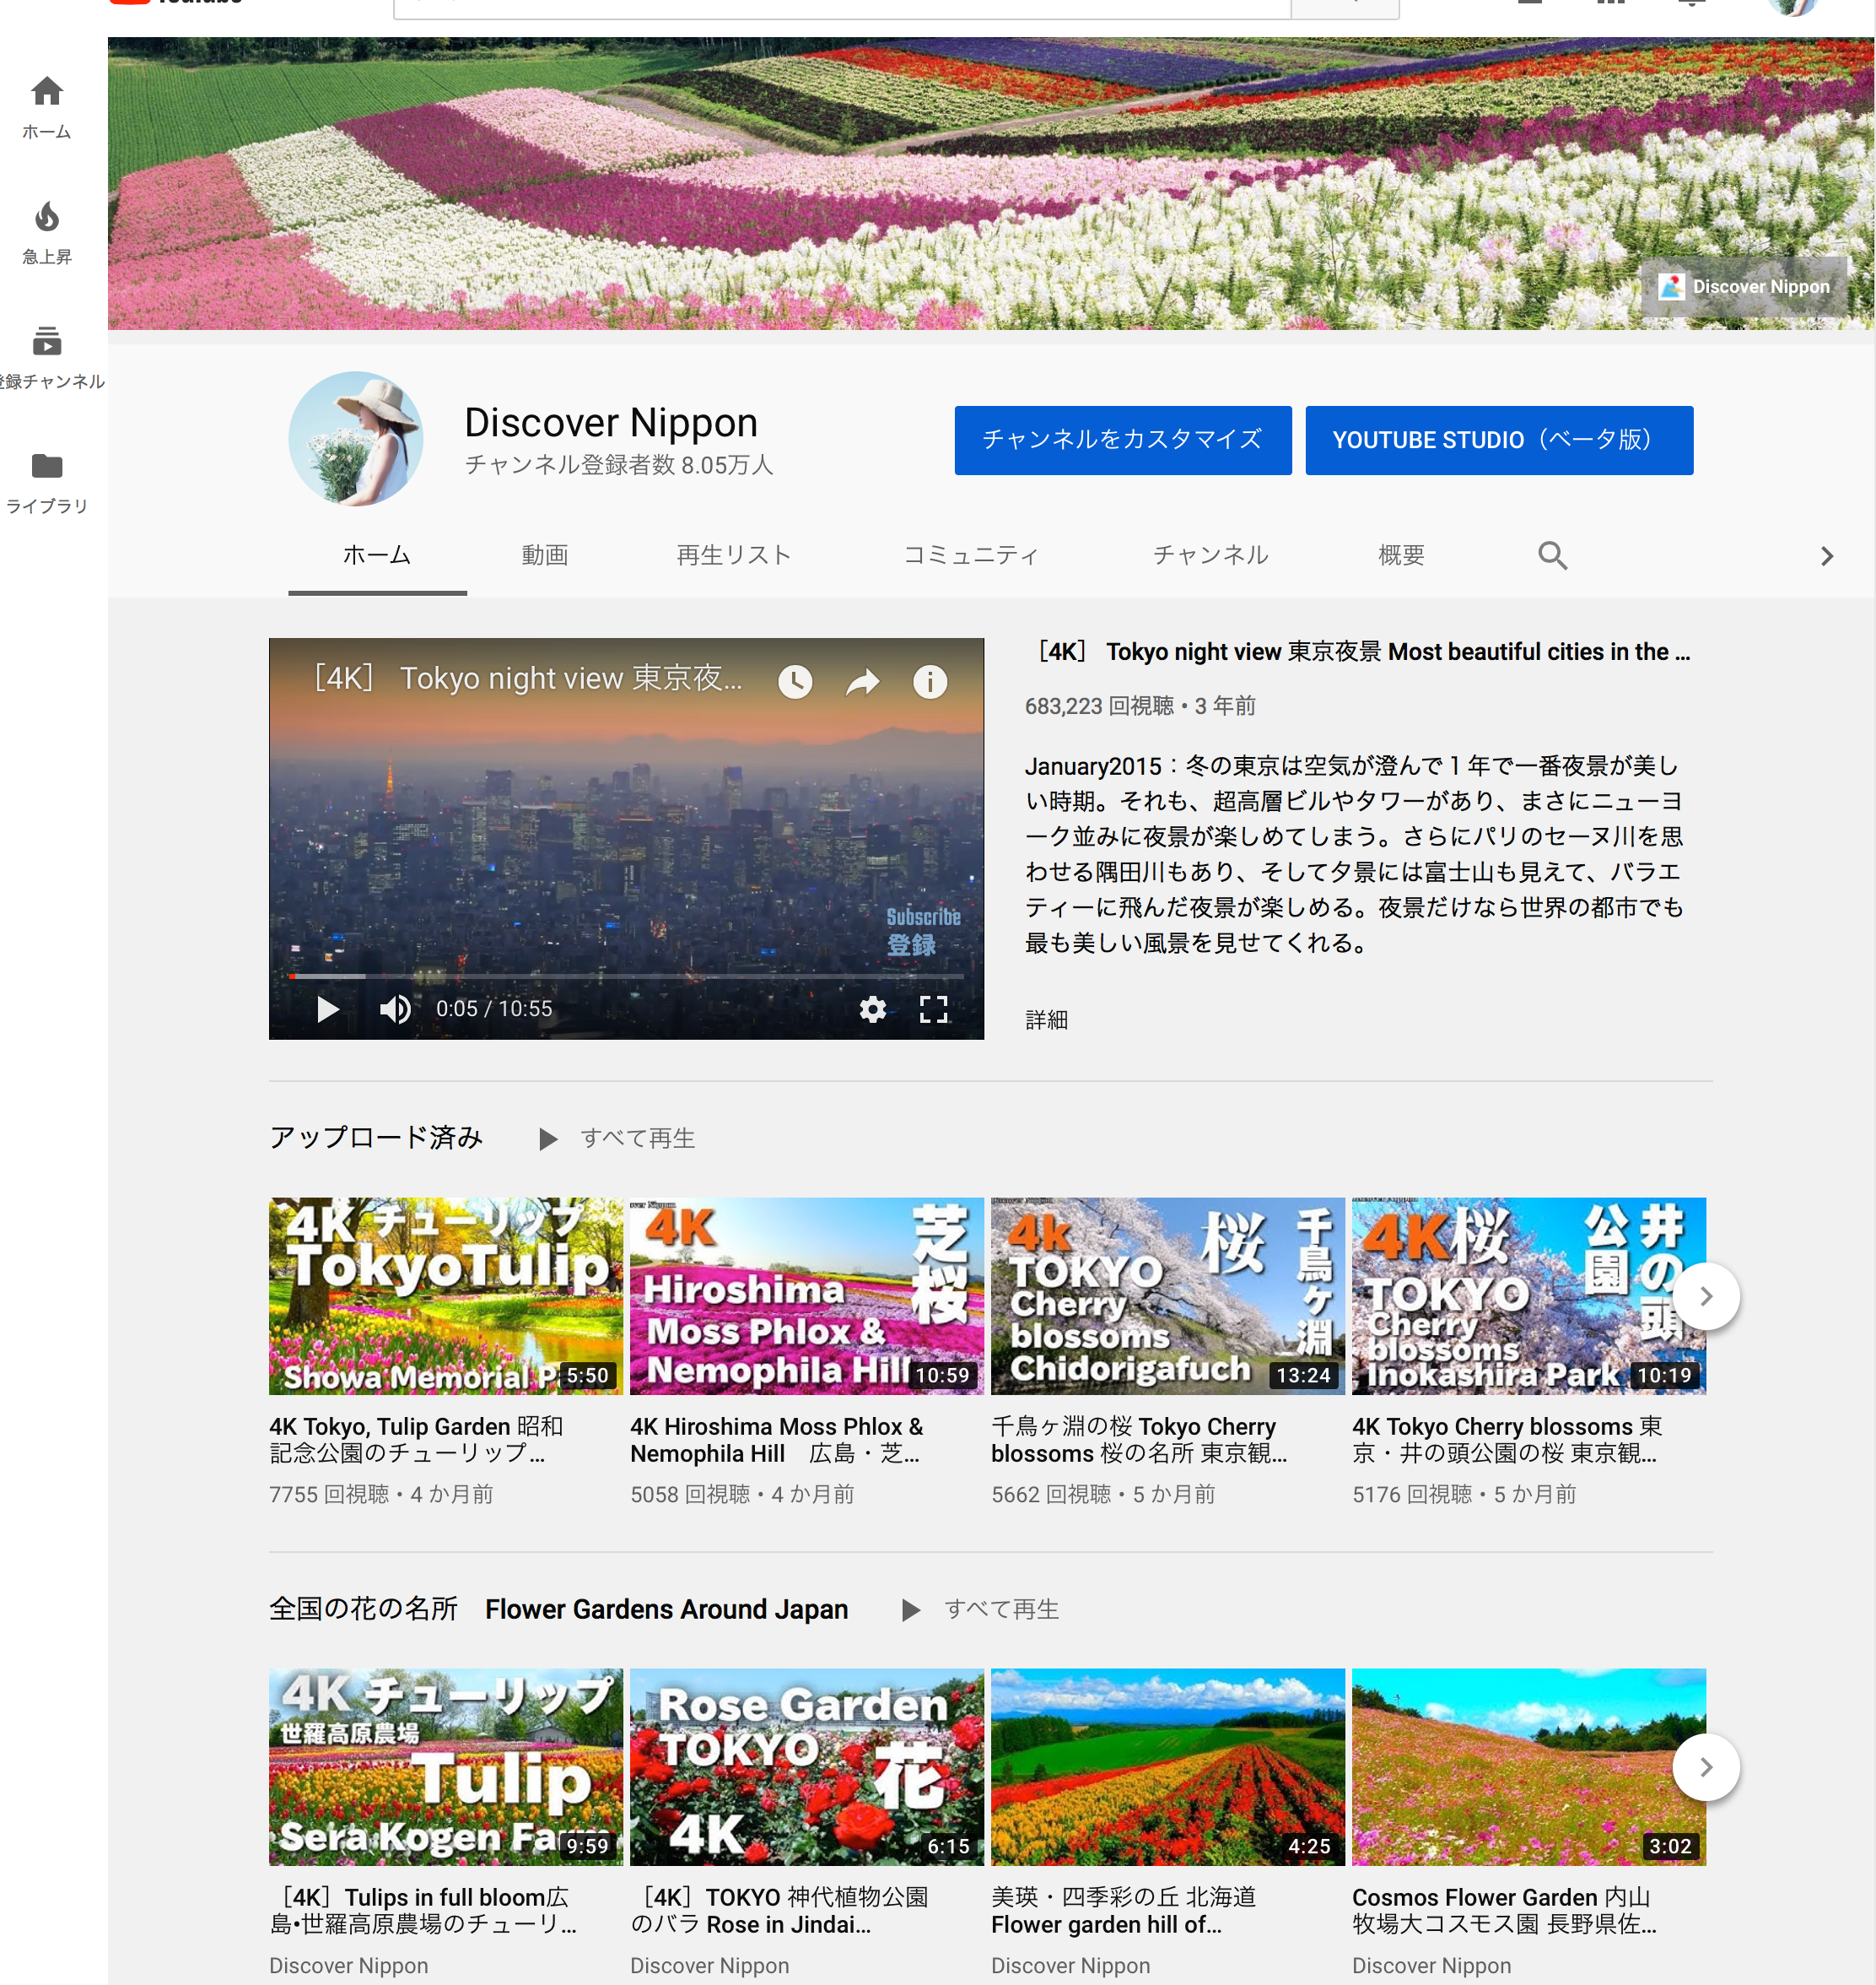
Task: Expand the video description with 詳細
Action: (1046, 1020)
